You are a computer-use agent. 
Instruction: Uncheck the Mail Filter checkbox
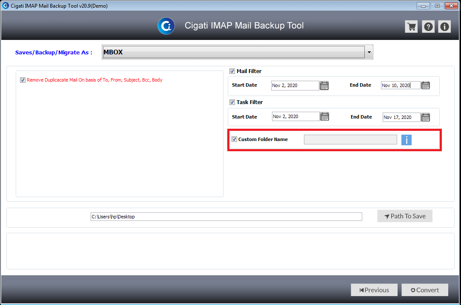tap(232, 71)
